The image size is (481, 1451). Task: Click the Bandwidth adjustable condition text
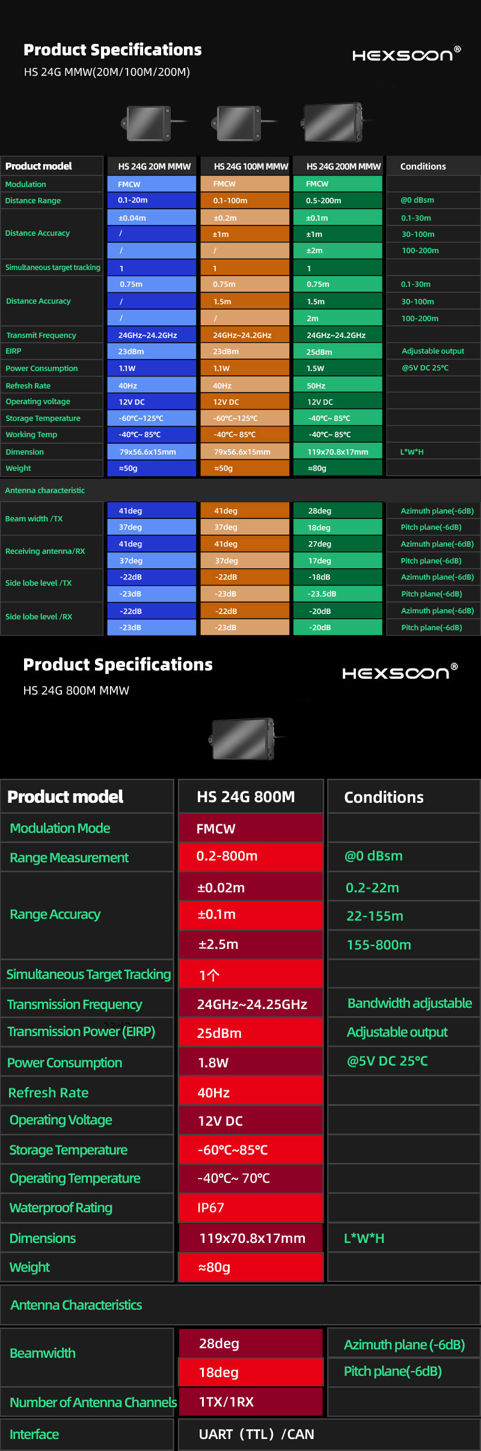click(x=409, y=1003)
